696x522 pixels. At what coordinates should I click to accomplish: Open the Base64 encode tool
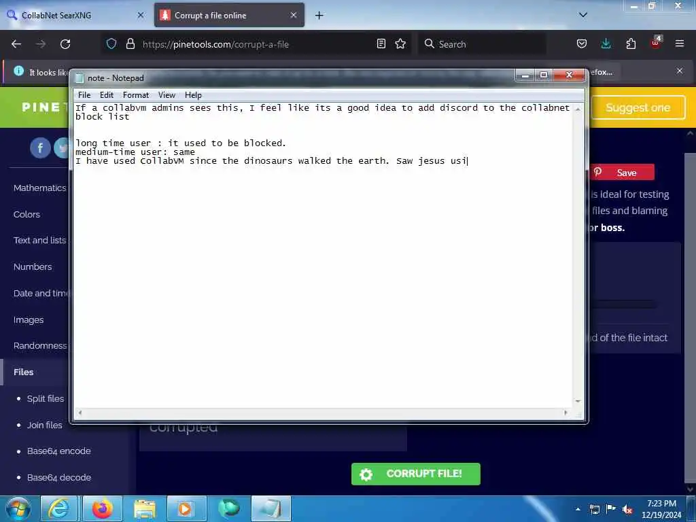coord(58,451)
